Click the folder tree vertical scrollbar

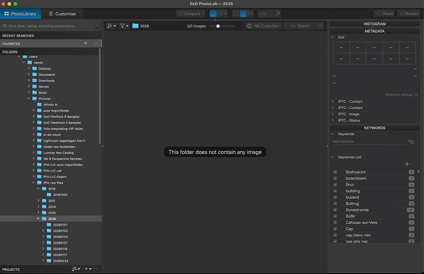pos(100,96)
